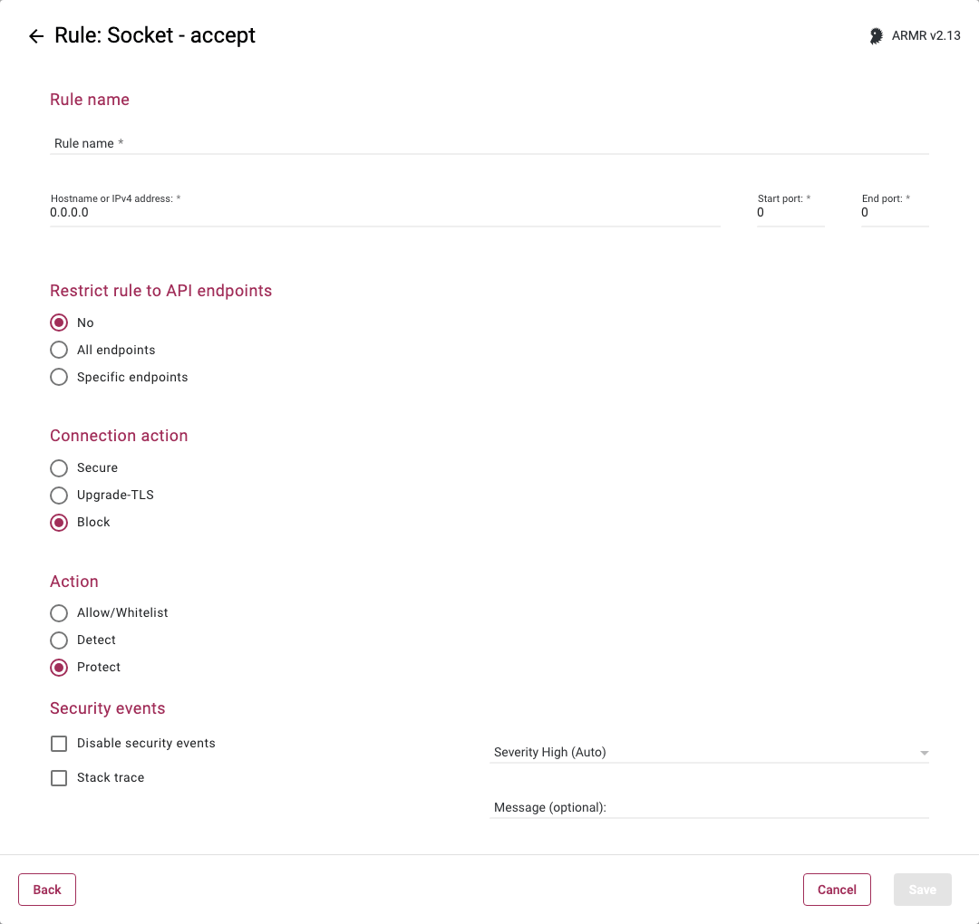Select the Detect action
979x924 pixels.
(59, 640)
